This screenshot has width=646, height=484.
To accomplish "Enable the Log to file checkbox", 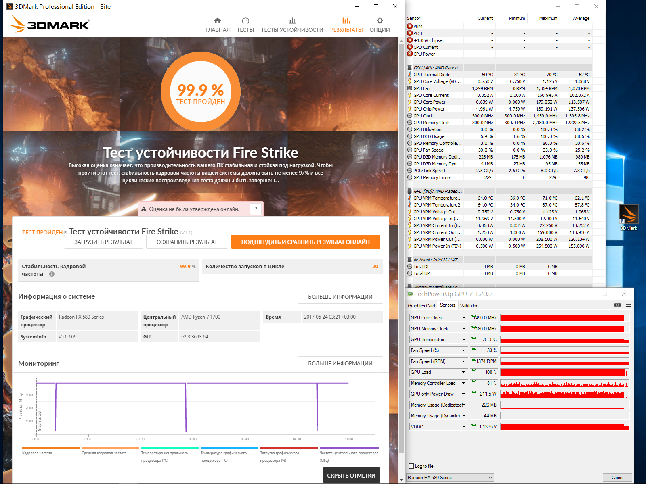I will 411,466.
